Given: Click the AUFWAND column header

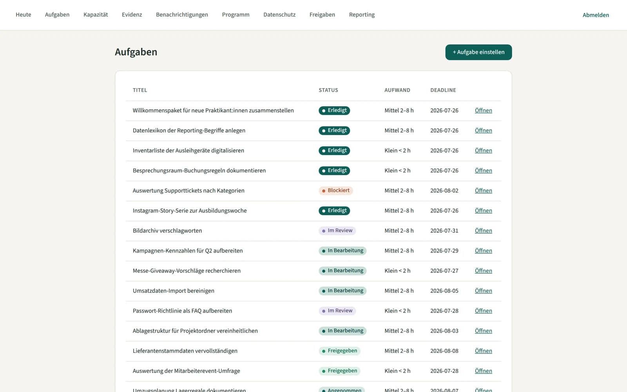Looking at the screenshot, I should [x=397, y=90].
